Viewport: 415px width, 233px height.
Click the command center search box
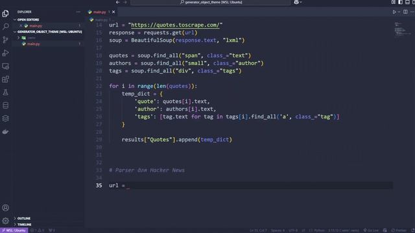point(211,2)
